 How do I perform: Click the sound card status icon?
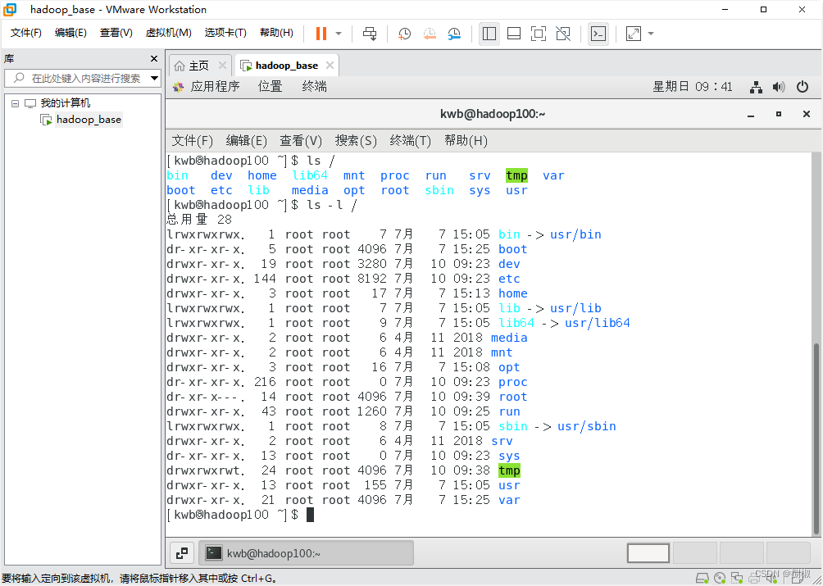click(x=772, y=578)
